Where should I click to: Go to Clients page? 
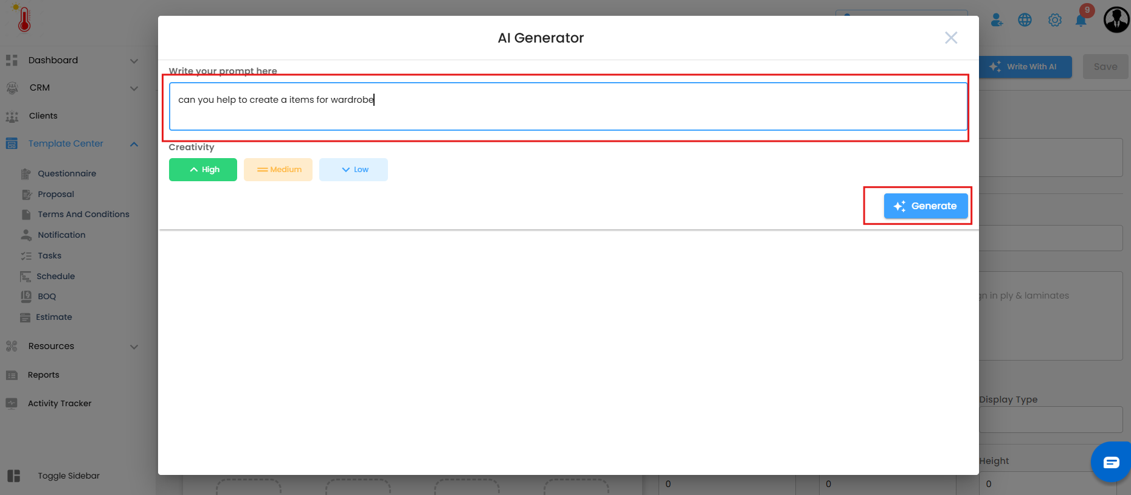coord(43,116)
